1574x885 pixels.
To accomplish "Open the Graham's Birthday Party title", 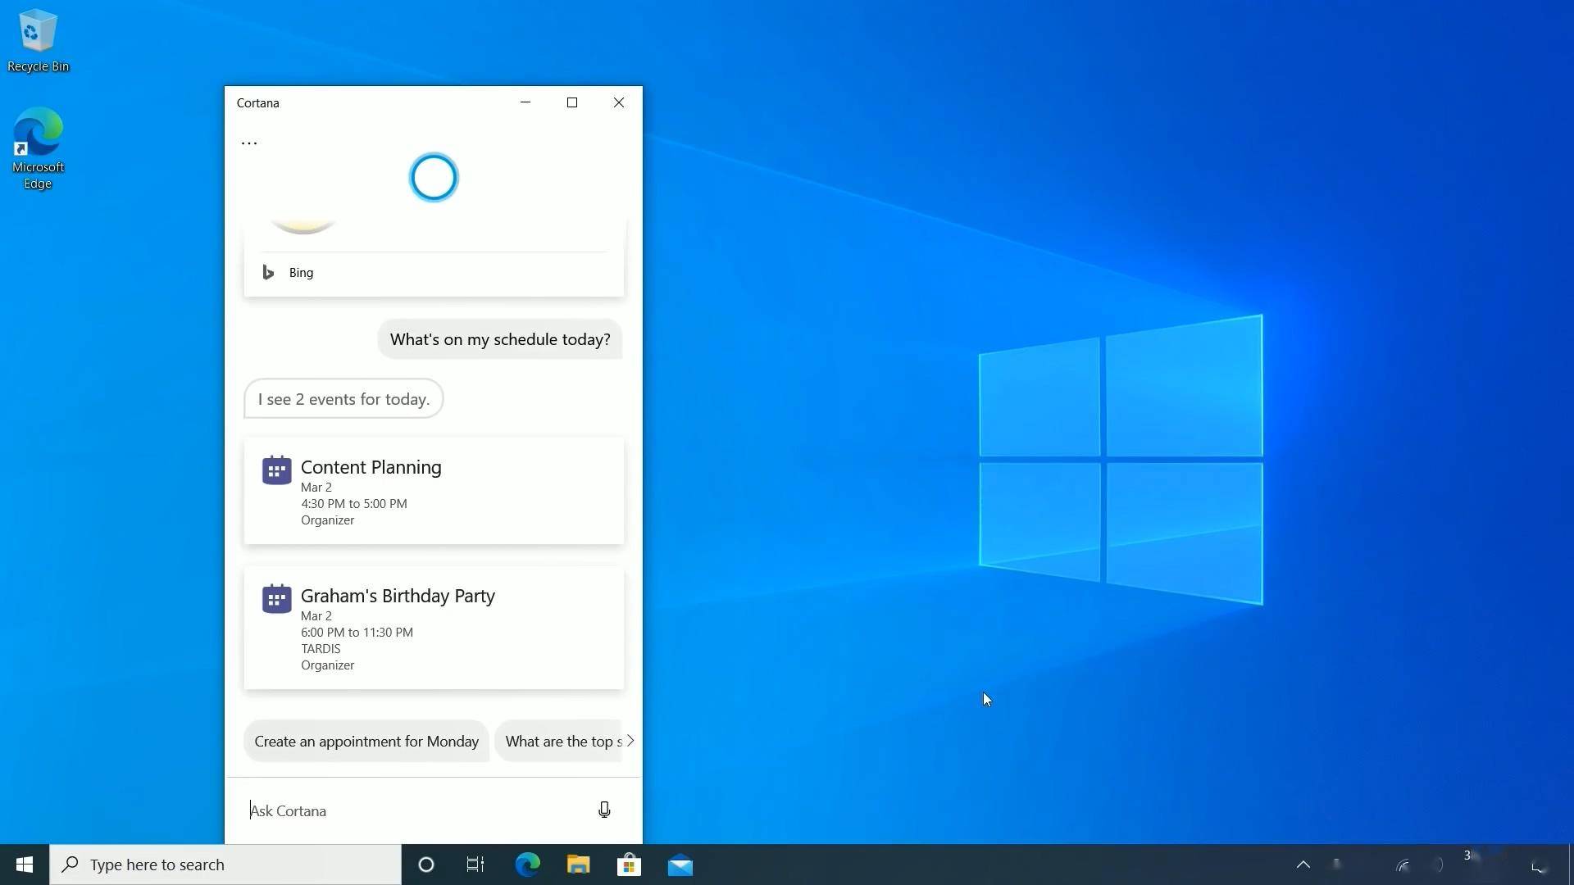I will tap(398, 596).
